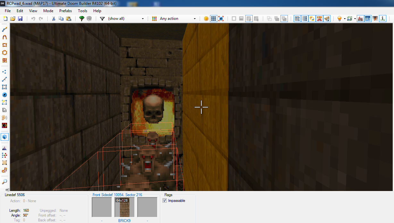This screenshot has height=223, width=394.
Task: Toggle the dotted grid snap button
Action: coord(305,19)
